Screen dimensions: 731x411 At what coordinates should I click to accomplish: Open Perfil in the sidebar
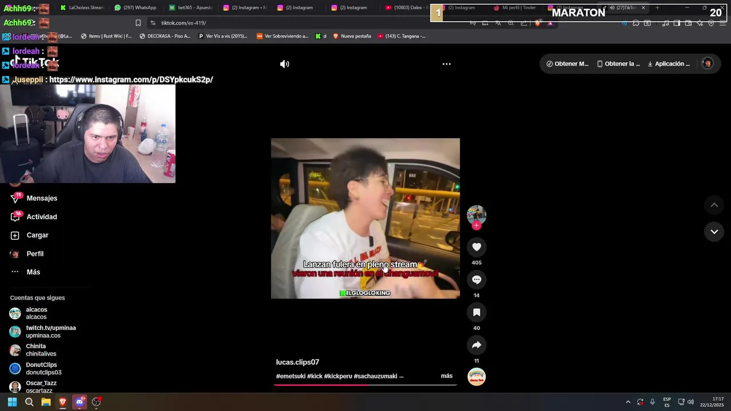tap(35, 253)
